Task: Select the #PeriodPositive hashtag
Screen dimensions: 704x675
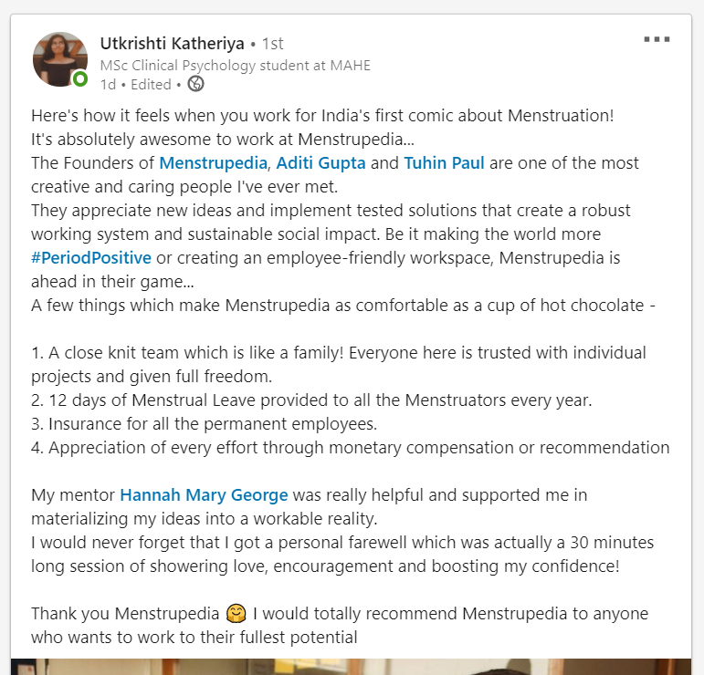Action: click(x=91, y=258)
